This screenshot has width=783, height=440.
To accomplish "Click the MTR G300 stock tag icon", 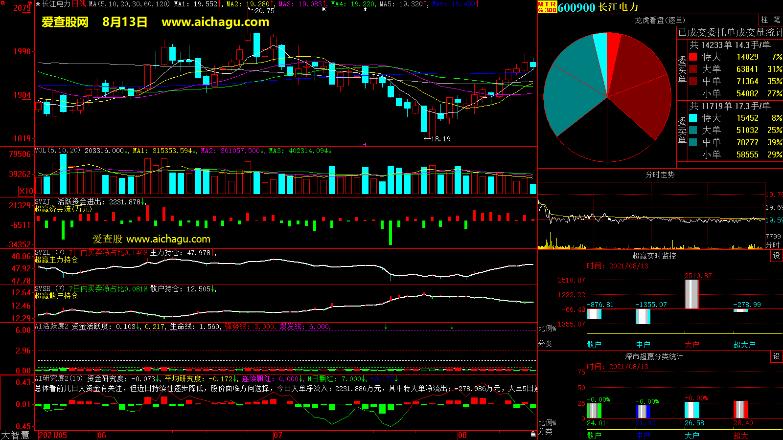I will click(x=547, y=7).
